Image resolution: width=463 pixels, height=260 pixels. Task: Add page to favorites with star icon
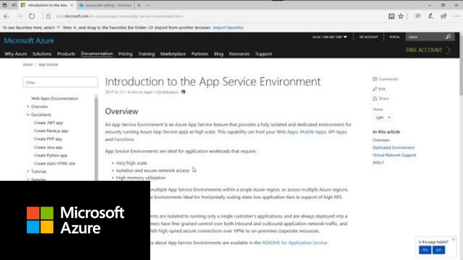(x=401, y=16)
